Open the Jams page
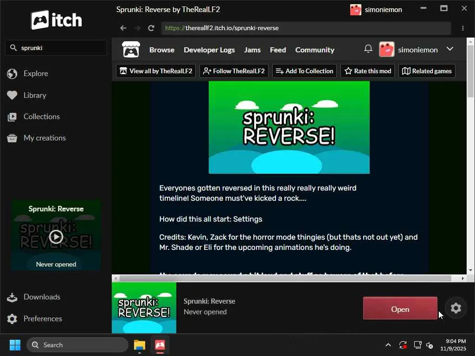This screenshot has width=475, height=356. [252, 50]
